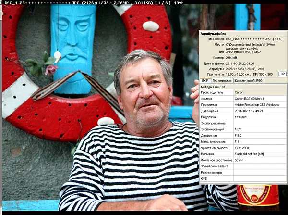Click the exposure compensation 1 EV value
Viewport: 288px width, 215px height.
pos(238,129)
